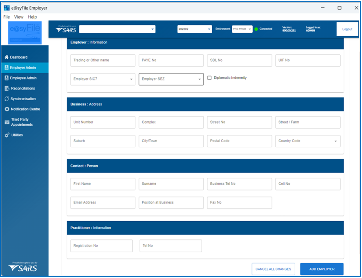Click the Reconciliations icon in sidebar

click(x=7, y=88)
